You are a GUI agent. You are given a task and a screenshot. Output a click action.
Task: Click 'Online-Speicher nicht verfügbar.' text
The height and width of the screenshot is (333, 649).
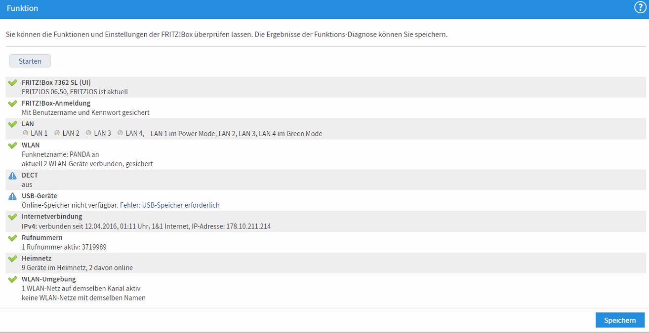70,205
